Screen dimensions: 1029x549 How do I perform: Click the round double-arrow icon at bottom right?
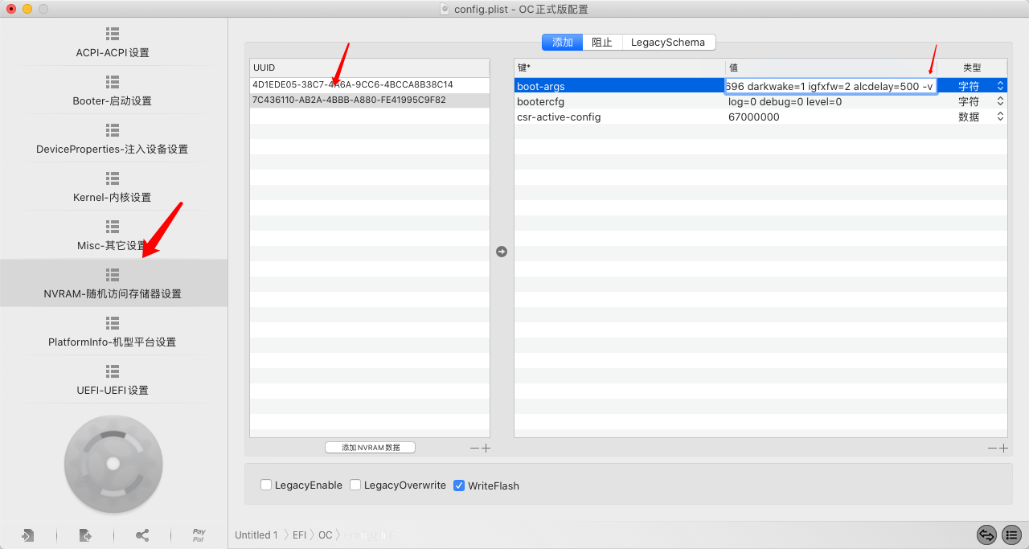[986, 535]
